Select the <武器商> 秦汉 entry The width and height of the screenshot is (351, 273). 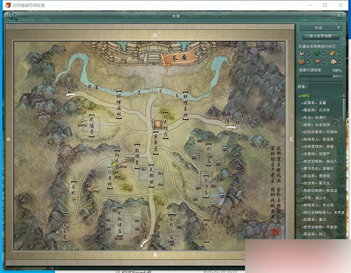pos(314,220)
